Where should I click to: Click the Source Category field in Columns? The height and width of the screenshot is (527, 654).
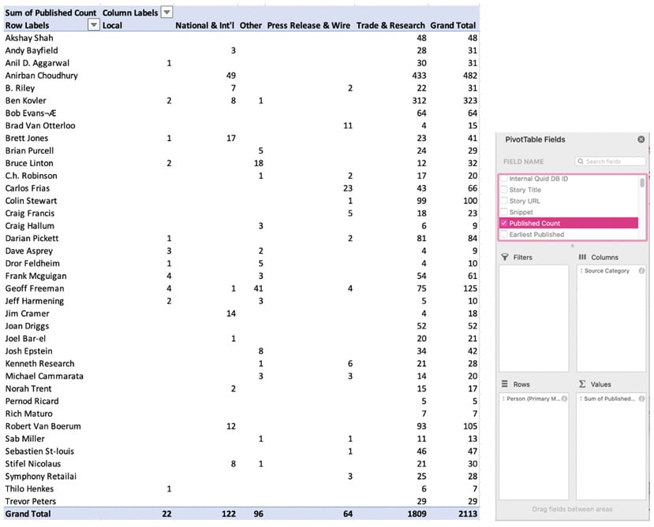point(606,271)
